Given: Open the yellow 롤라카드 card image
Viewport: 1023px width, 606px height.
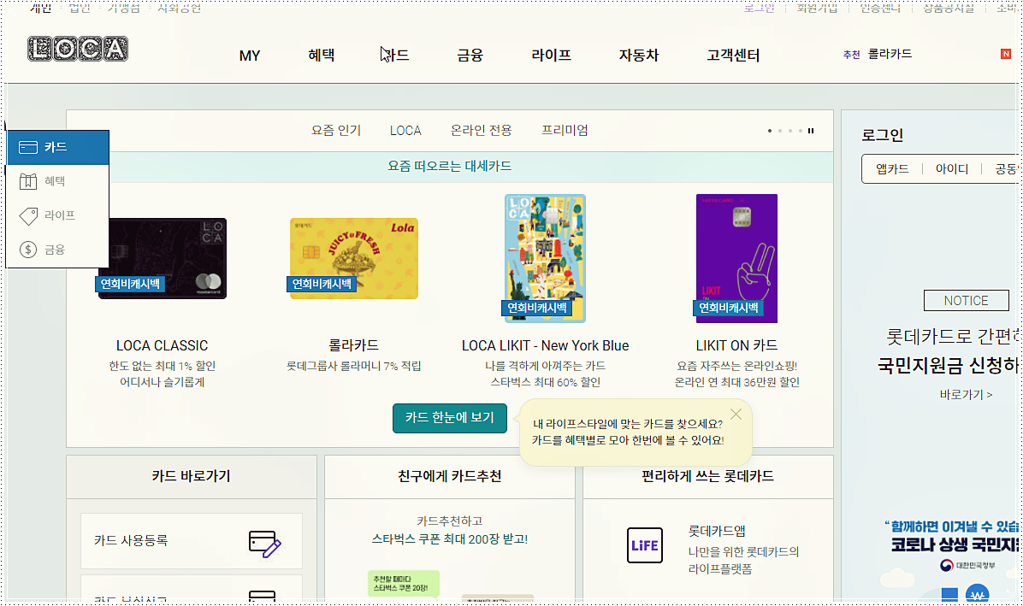Looking at the screenshot, I should click(x=353, y=259).
